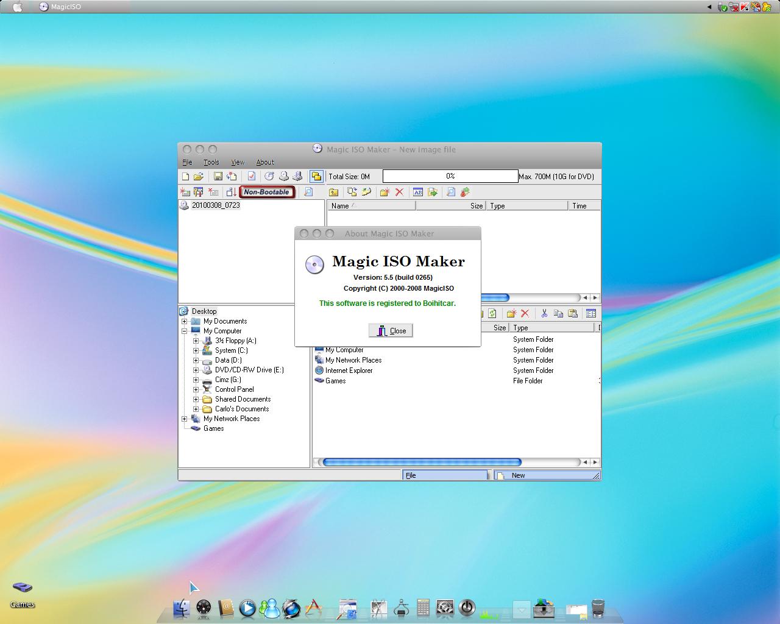Select Internet Explorer in the file list
The height and width of the screenshot is (624, 780).
tap(349, 370)
